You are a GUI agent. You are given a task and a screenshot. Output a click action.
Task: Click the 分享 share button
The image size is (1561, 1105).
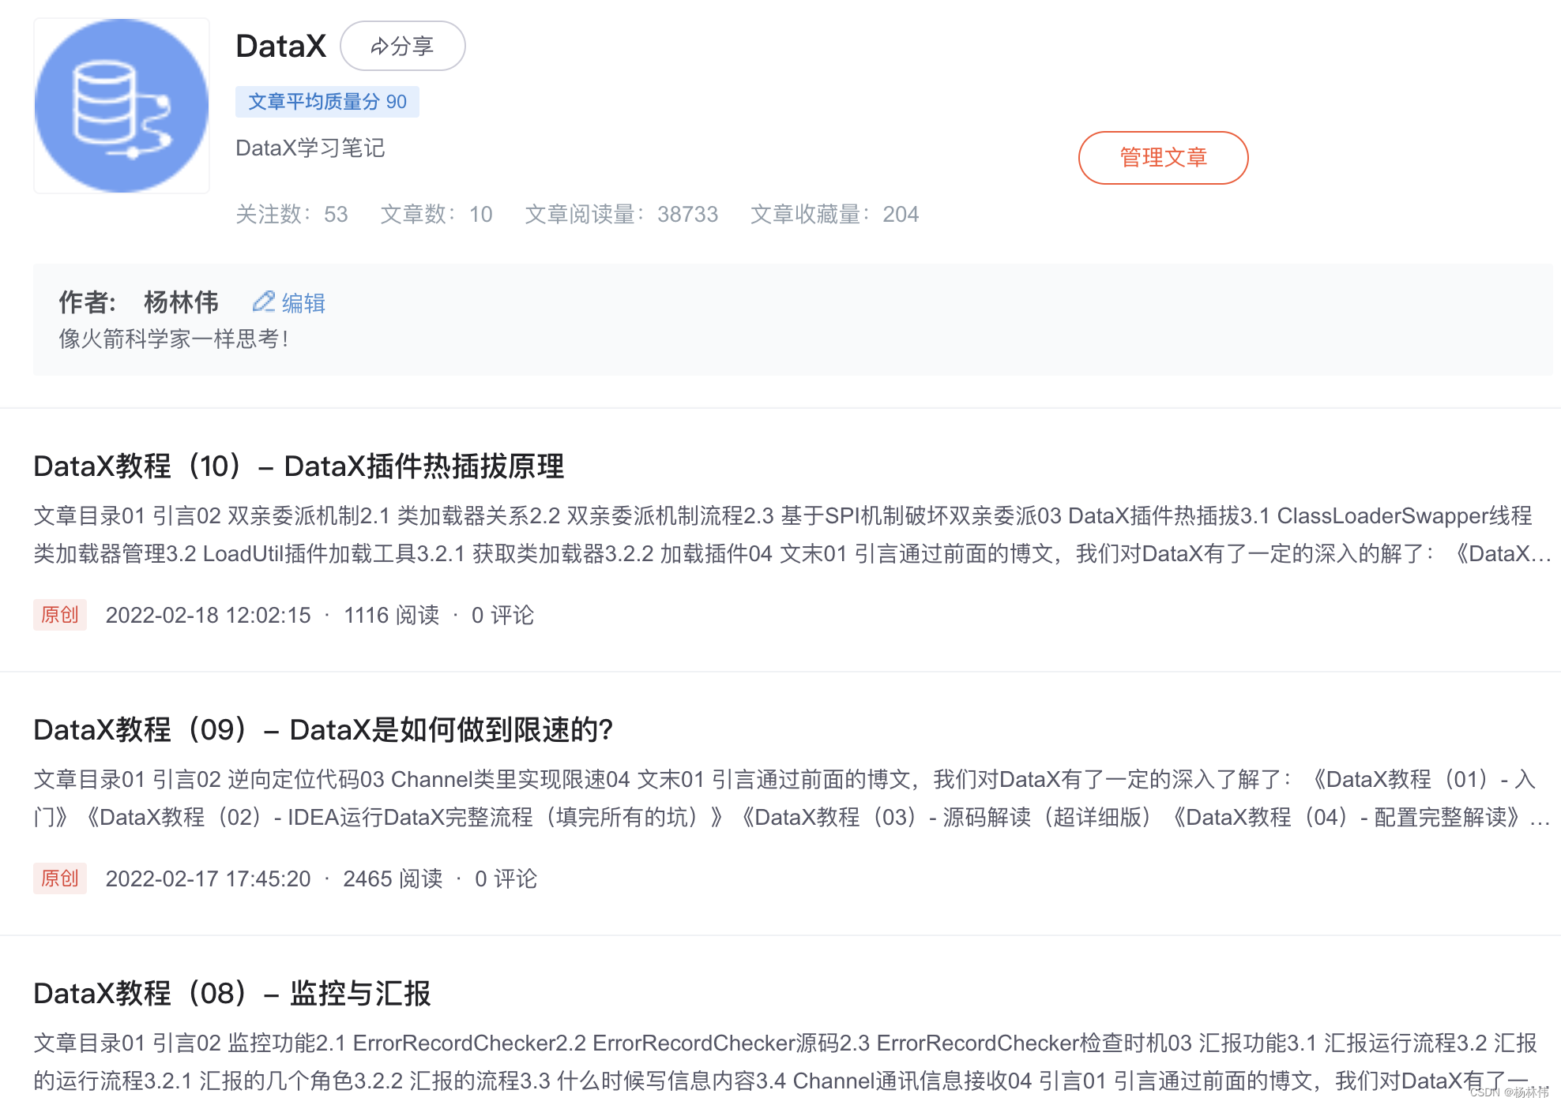pyautogui.click(x=403, y=46)
